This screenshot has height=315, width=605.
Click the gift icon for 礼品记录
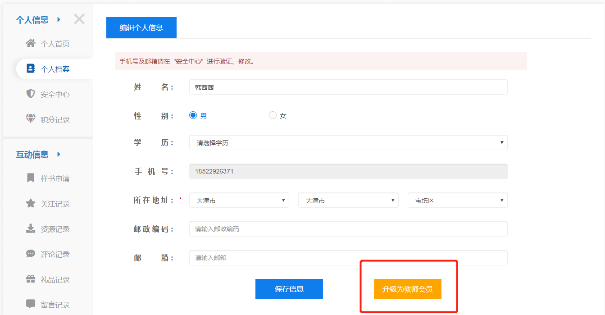30,279
